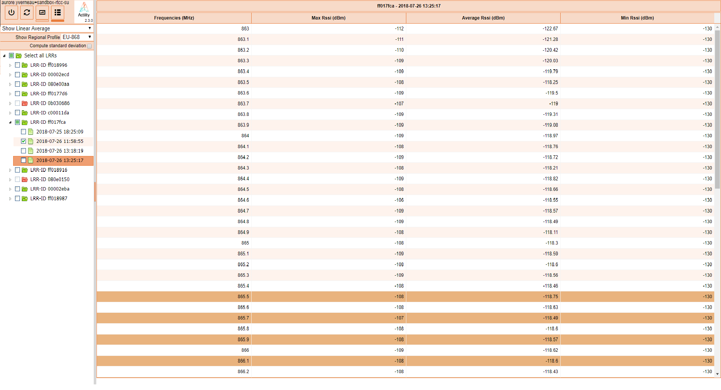
Task: Click the refresh arrows icon
Action: [x=27, y=13]
